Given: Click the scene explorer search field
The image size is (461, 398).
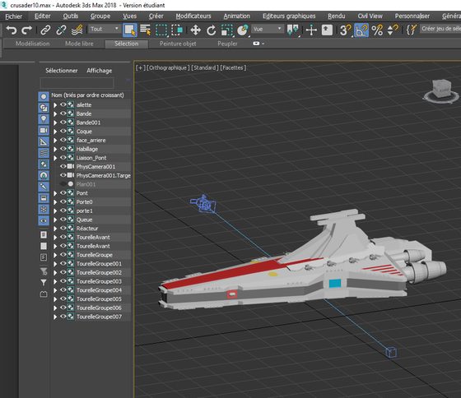Looking at the screenshot, I should [77, 83].
